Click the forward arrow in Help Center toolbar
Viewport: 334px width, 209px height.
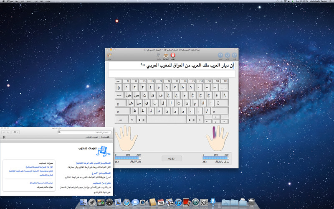[8, 132]
